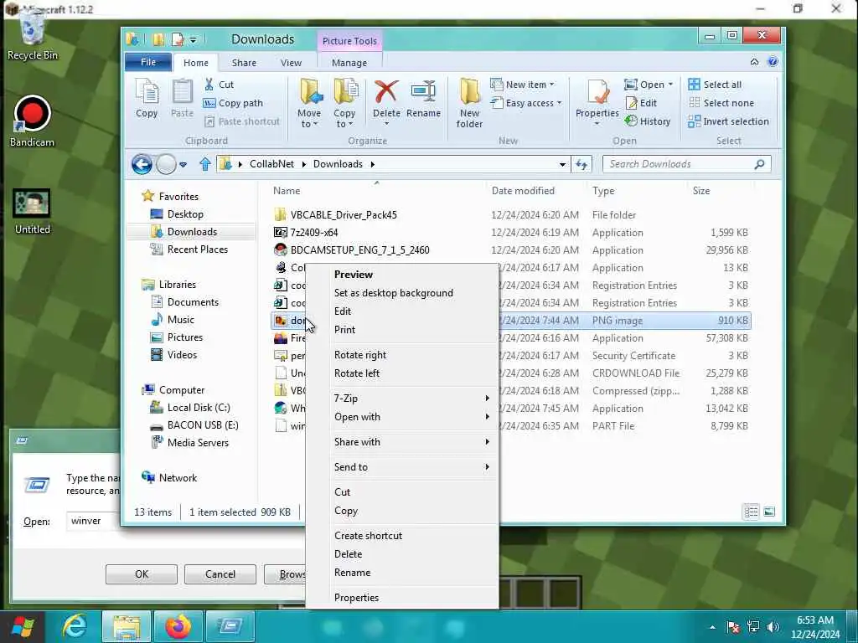Open the Documents library
Viewport: 858px width, 643px height.
[193, 301]
